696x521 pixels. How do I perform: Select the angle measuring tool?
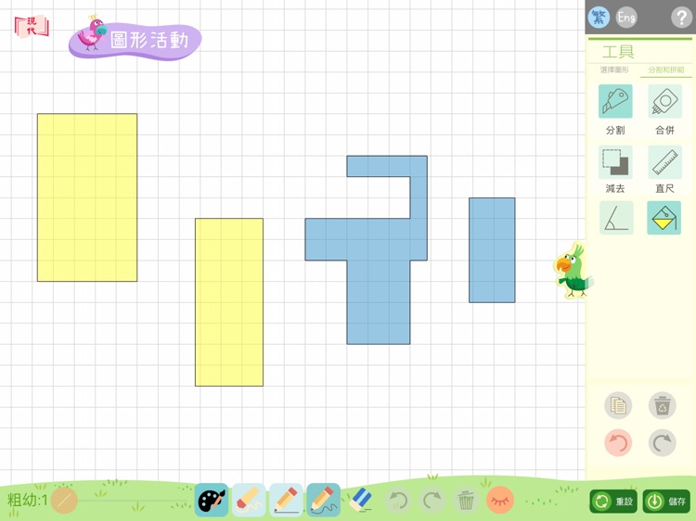pos(616,218)
